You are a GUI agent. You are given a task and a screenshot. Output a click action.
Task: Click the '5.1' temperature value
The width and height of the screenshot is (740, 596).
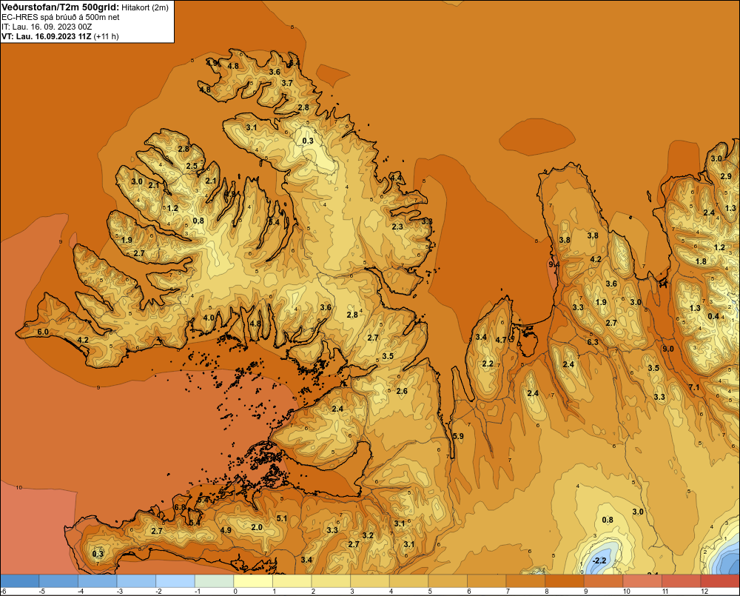[282, 518]
